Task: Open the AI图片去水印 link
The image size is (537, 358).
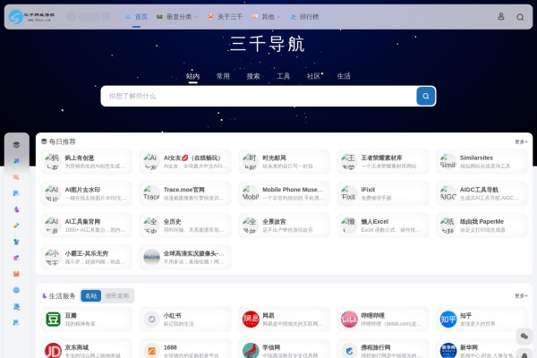Action: (82, 190)
